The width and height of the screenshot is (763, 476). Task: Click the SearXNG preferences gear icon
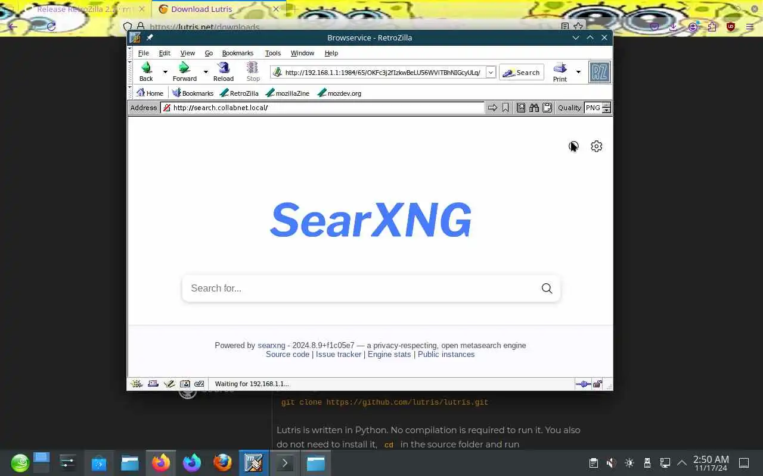tap(597, 146)
